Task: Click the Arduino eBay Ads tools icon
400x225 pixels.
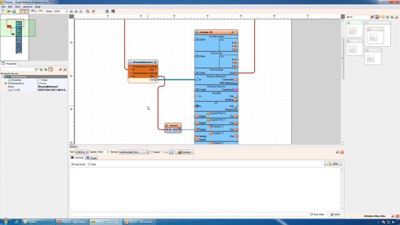Action: (x=392, y=216)
